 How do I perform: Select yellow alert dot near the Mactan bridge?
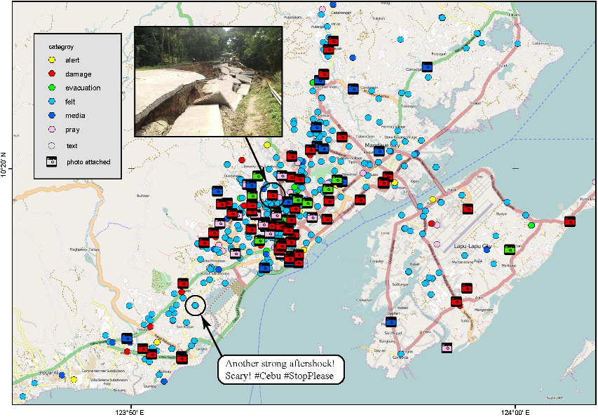pos(433,199)
